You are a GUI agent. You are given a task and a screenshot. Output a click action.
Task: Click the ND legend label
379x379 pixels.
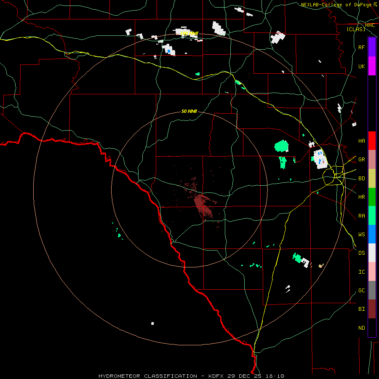361,328
